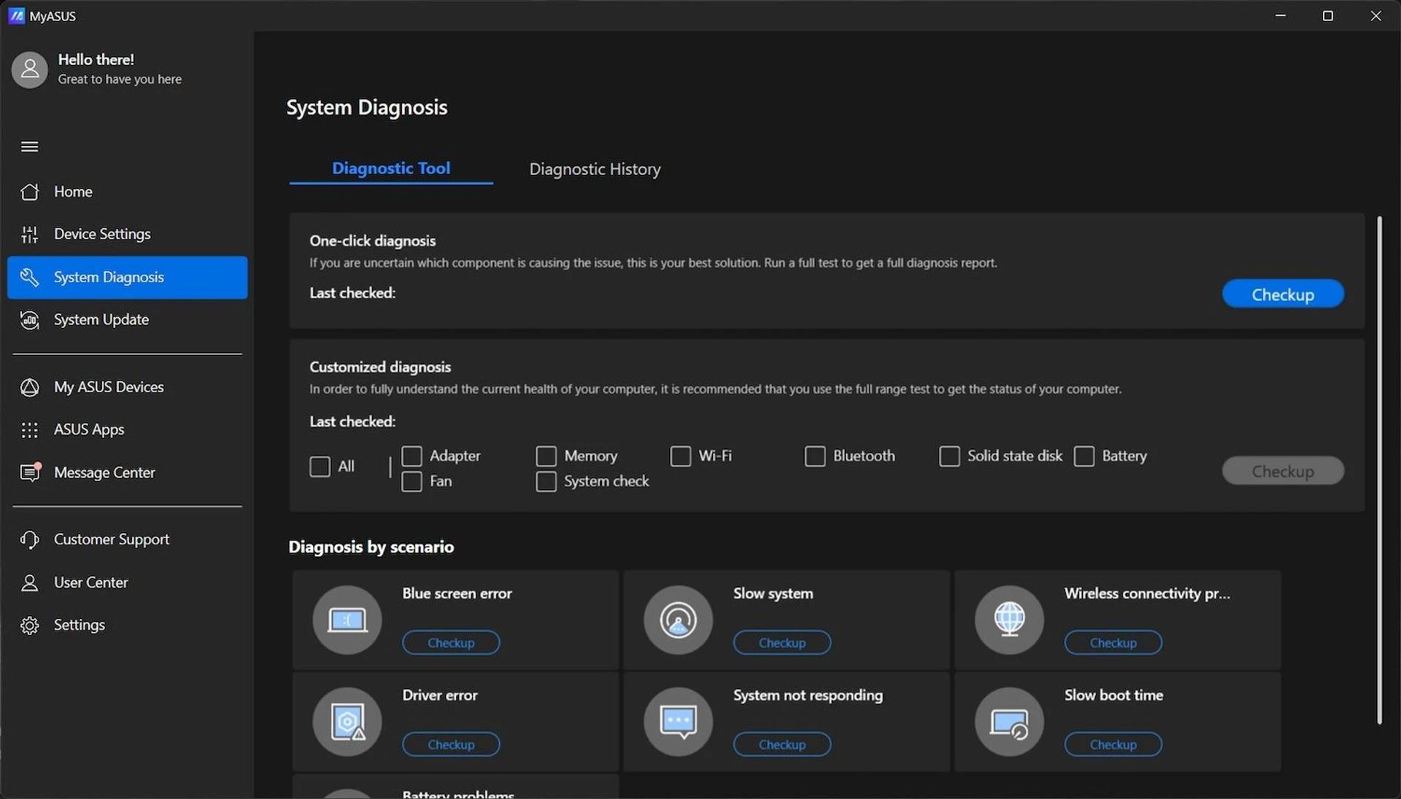Switch to the Diagnostic History tab
Viewport: 1401px width, 799px height.
(595, 169)
